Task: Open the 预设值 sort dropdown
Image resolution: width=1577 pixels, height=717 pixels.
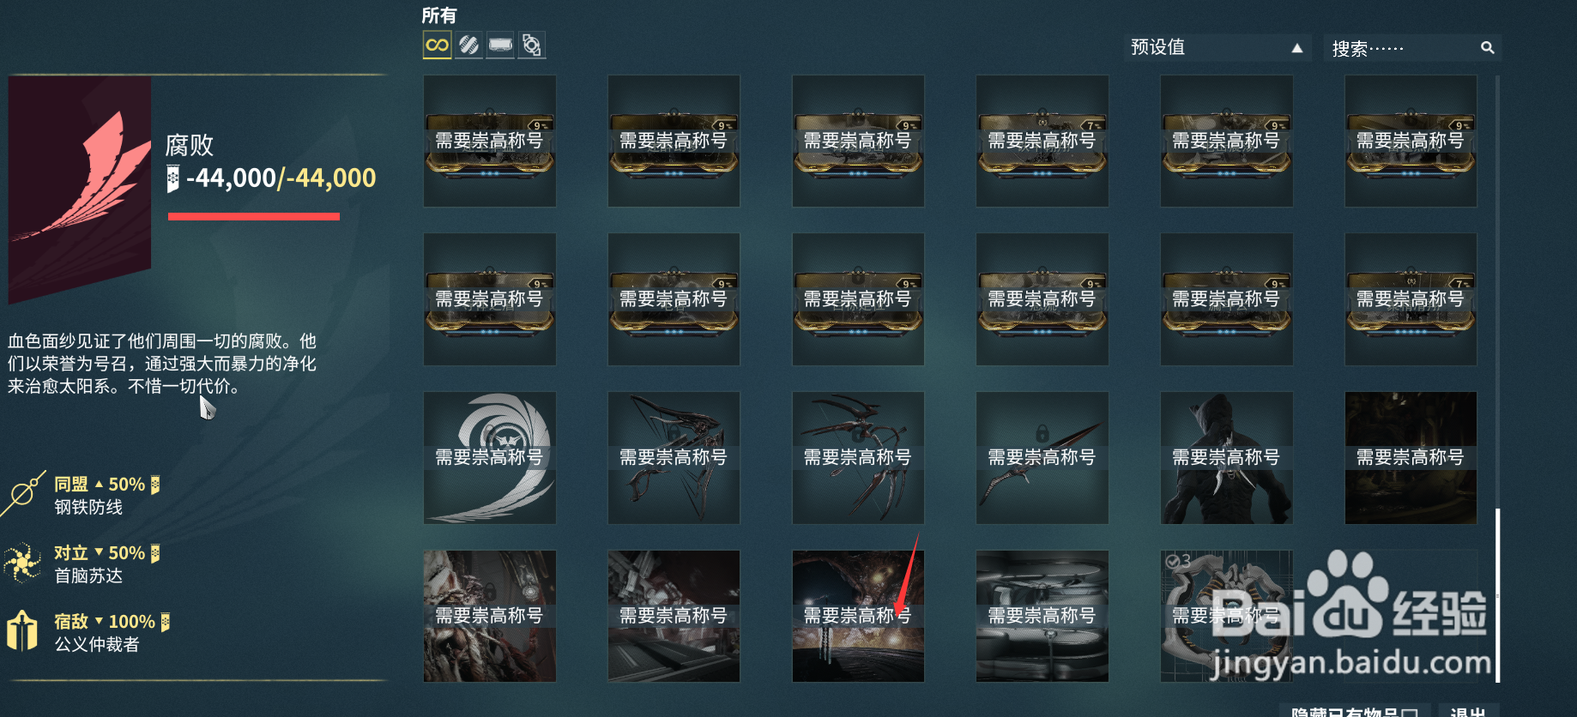Action: 1217,47
